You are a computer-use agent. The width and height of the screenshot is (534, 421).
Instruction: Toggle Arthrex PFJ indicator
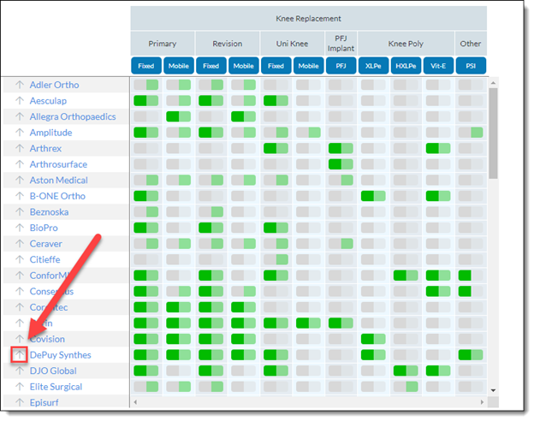click(x=341, y=149)
